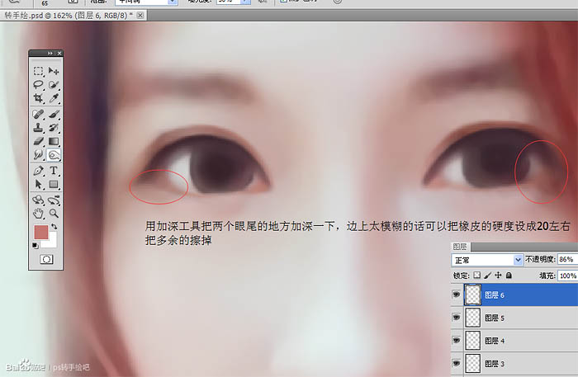Select the 图层 5 layer name
This screenshot has width=578, height=377.
coord(495,318)
